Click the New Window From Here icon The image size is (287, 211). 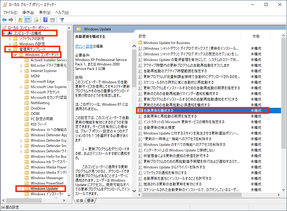point(52,20)
